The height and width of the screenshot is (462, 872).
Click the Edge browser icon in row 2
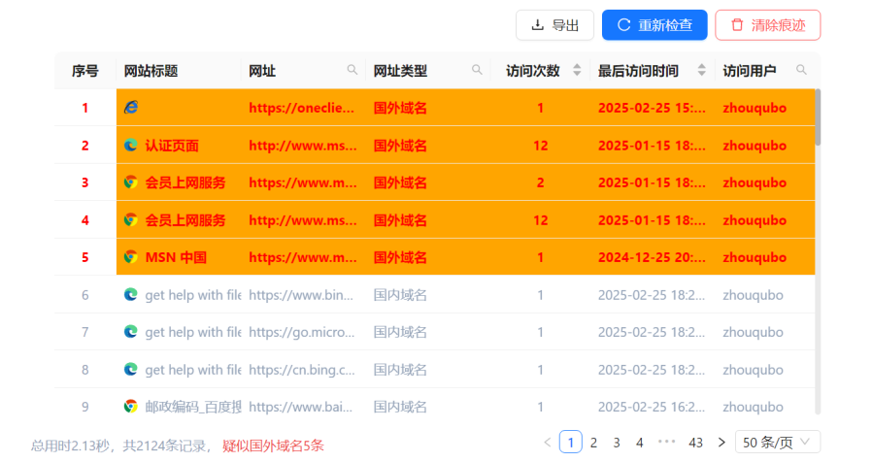[x=130, y=146]
